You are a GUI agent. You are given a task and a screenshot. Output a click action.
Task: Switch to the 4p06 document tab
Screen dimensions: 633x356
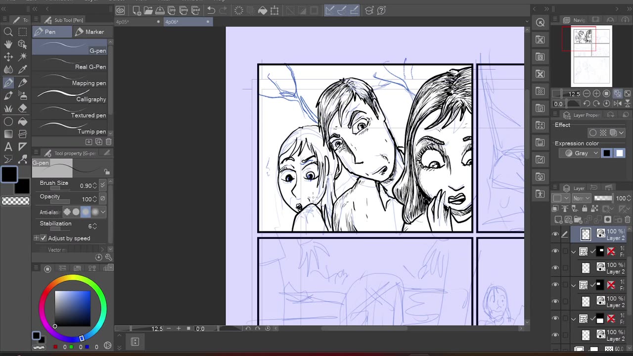pyautogui.click(x=187, y=22)
